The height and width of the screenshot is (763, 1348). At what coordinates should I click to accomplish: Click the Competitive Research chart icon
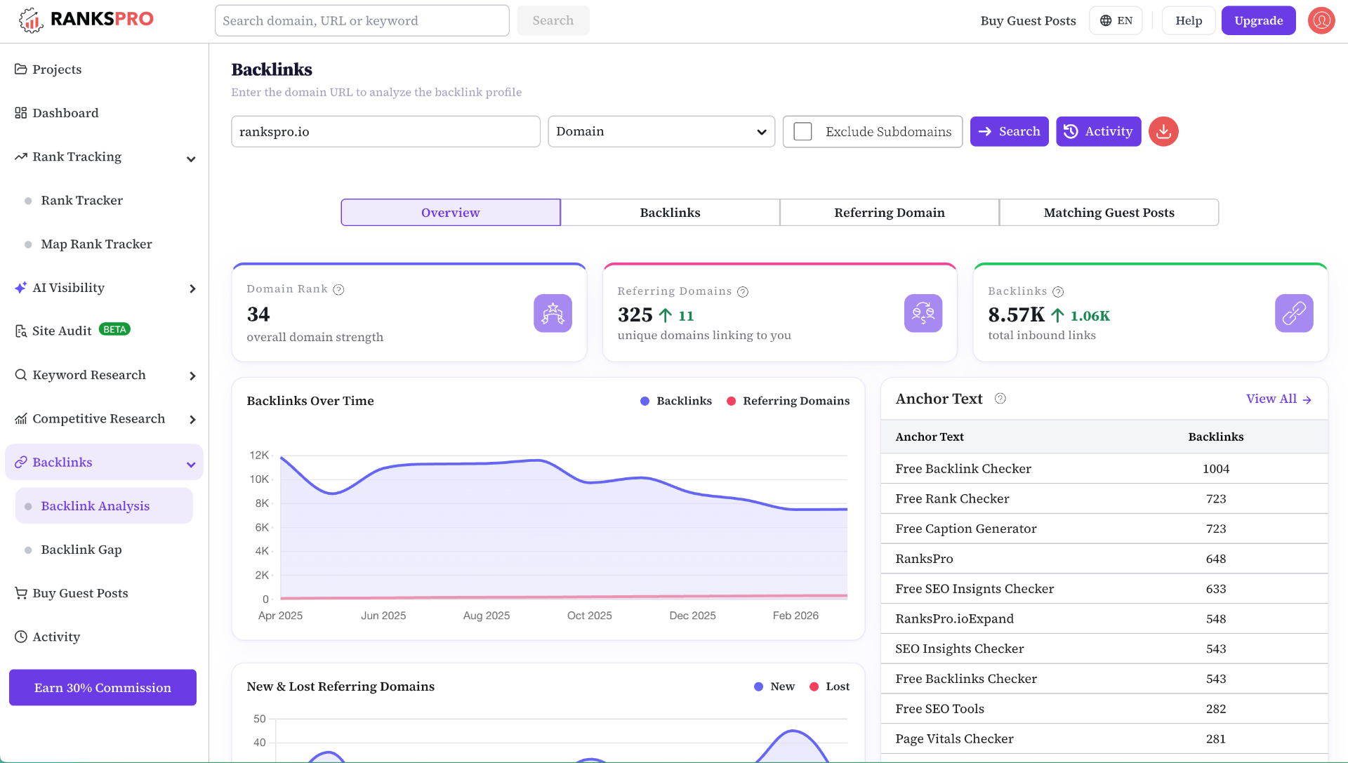click(21, 419)
